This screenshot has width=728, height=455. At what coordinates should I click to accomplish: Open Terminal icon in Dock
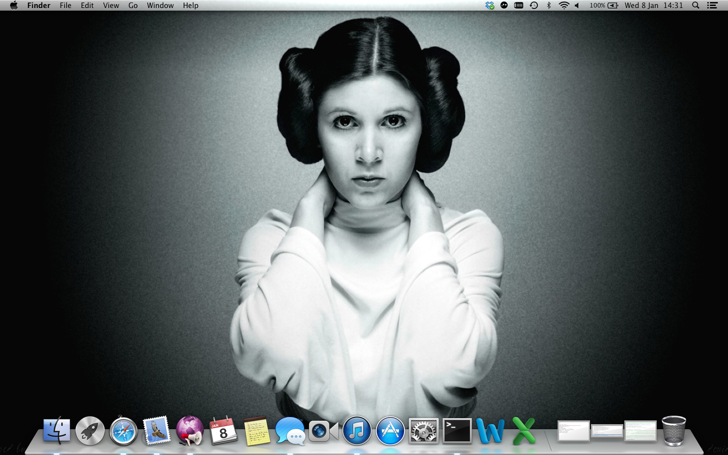coord(457,431)
